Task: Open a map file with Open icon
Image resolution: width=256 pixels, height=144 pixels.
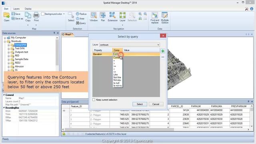Action: (6, 17)
